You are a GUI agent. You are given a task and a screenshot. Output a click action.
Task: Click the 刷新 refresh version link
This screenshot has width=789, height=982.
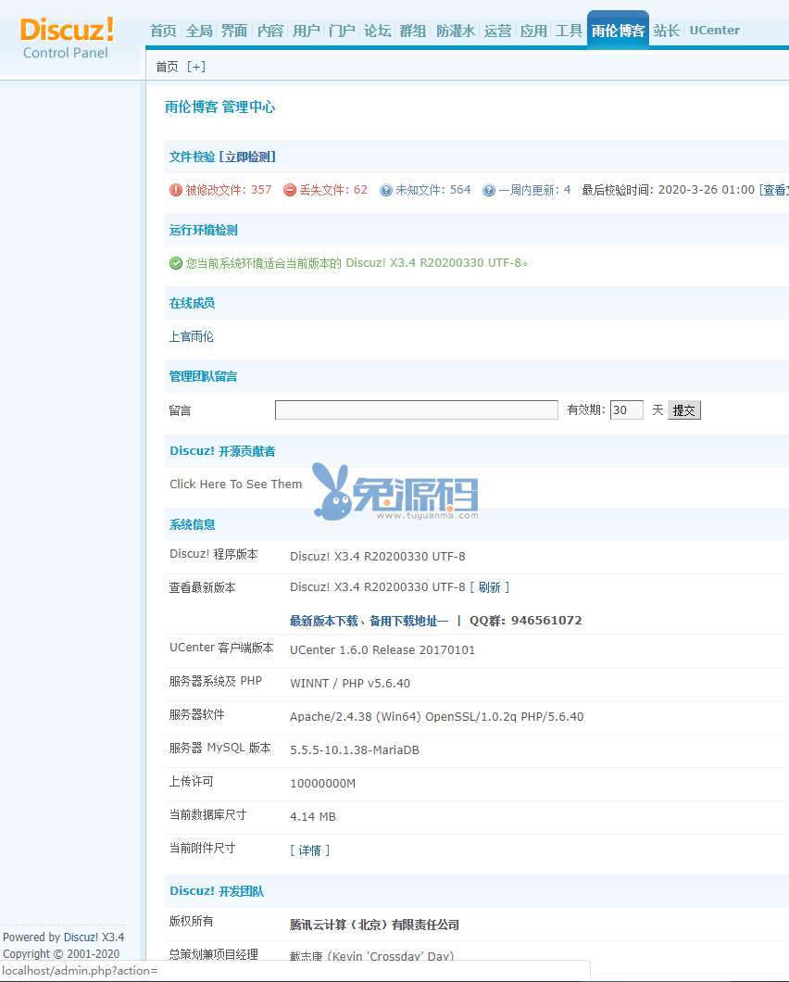pos(490,587)
